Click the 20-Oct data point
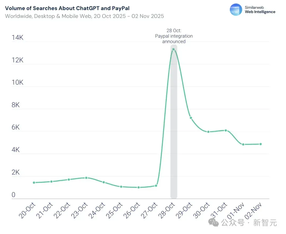 (34, 183)
